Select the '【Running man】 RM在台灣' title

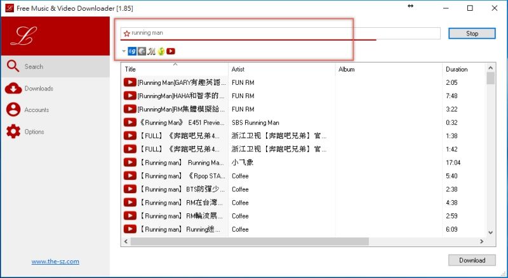(x=182, y=203)
